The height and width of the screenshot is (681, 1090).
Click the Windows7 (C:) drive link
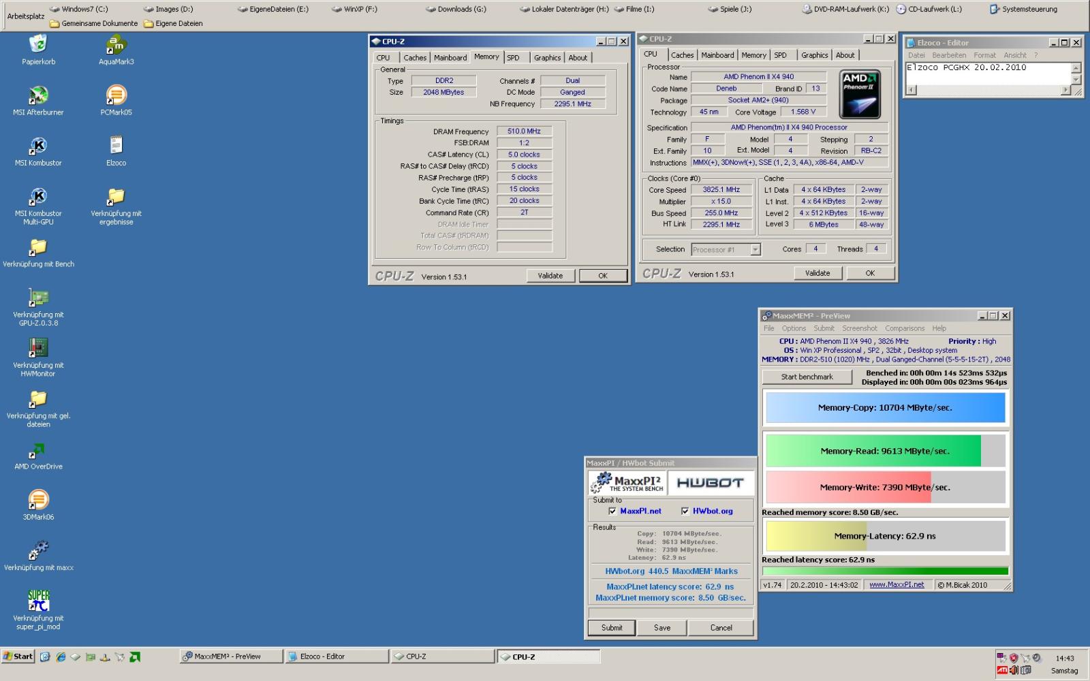click(78, 10)
